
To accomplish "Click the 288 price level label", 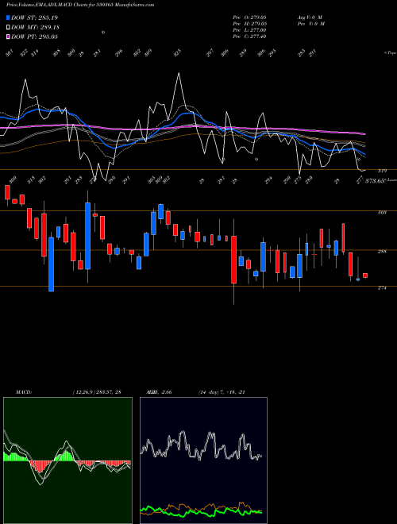I will pos(382,252).
